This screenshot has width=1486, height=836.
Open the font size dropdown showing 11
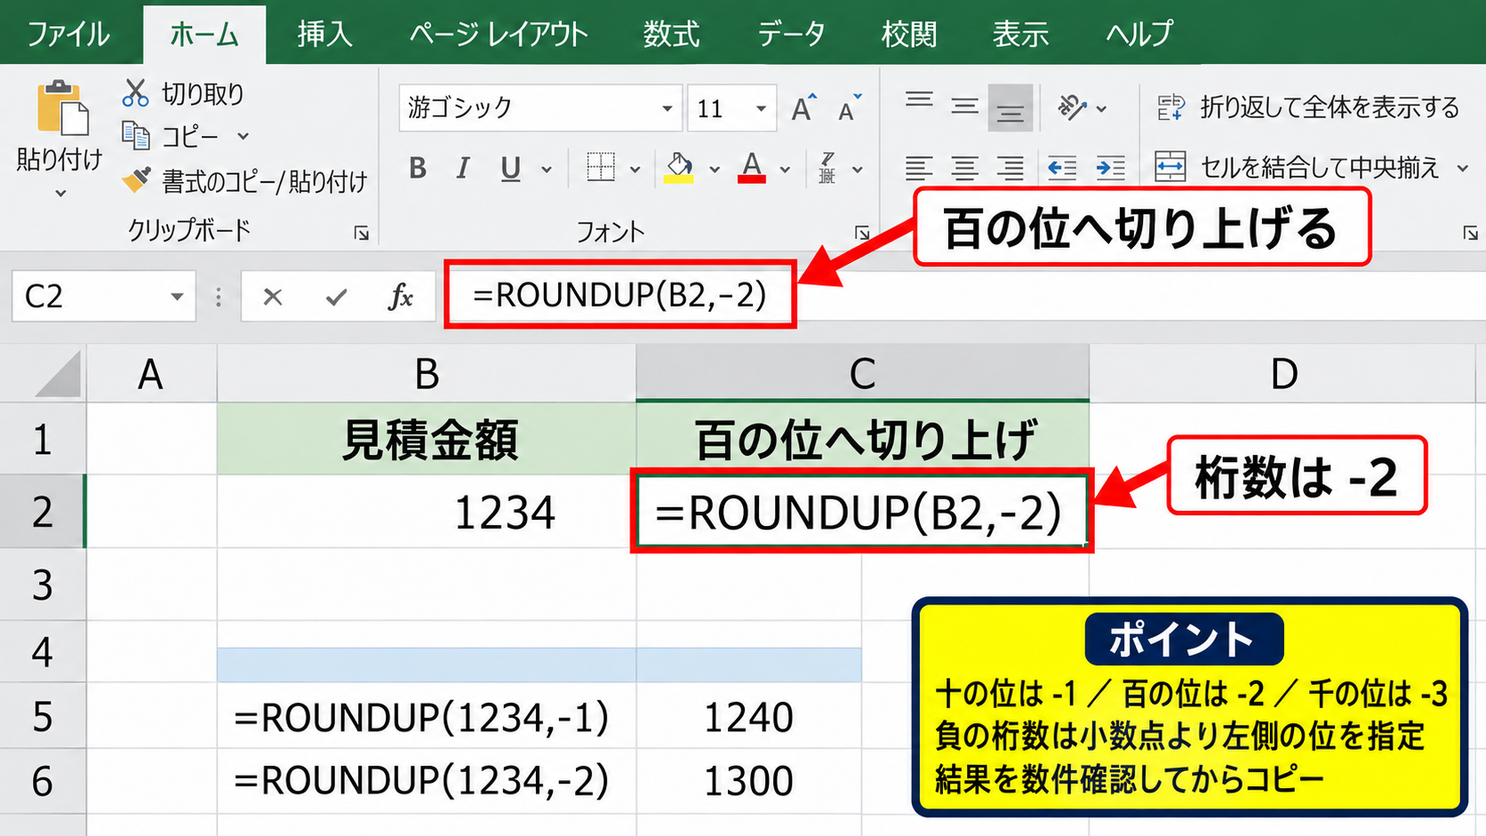pos(761,108)
